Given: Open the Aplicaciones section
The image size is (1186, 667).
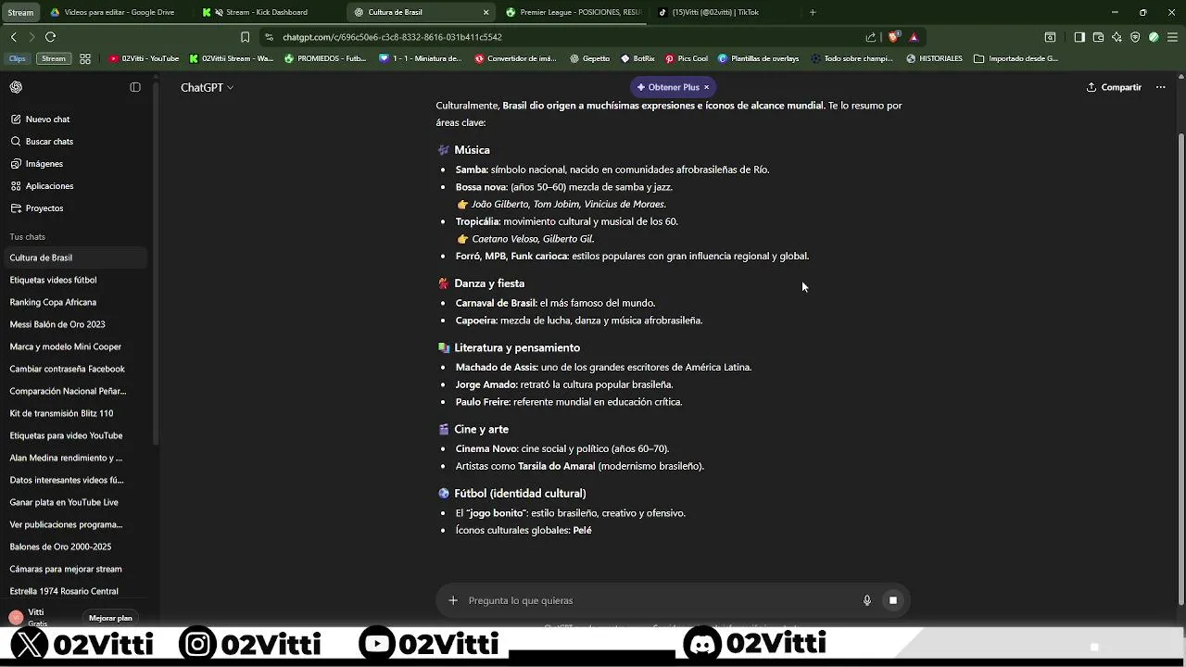Looking at the screenshot, I should pos(74,186).
